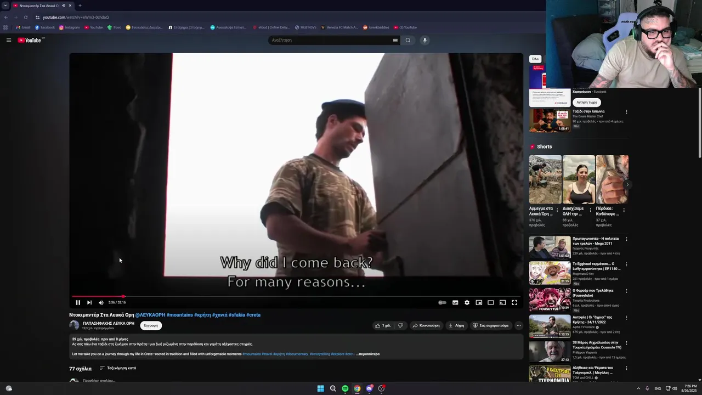Switch to miniplayer mode
702x395 pixels.
[479, 302]
